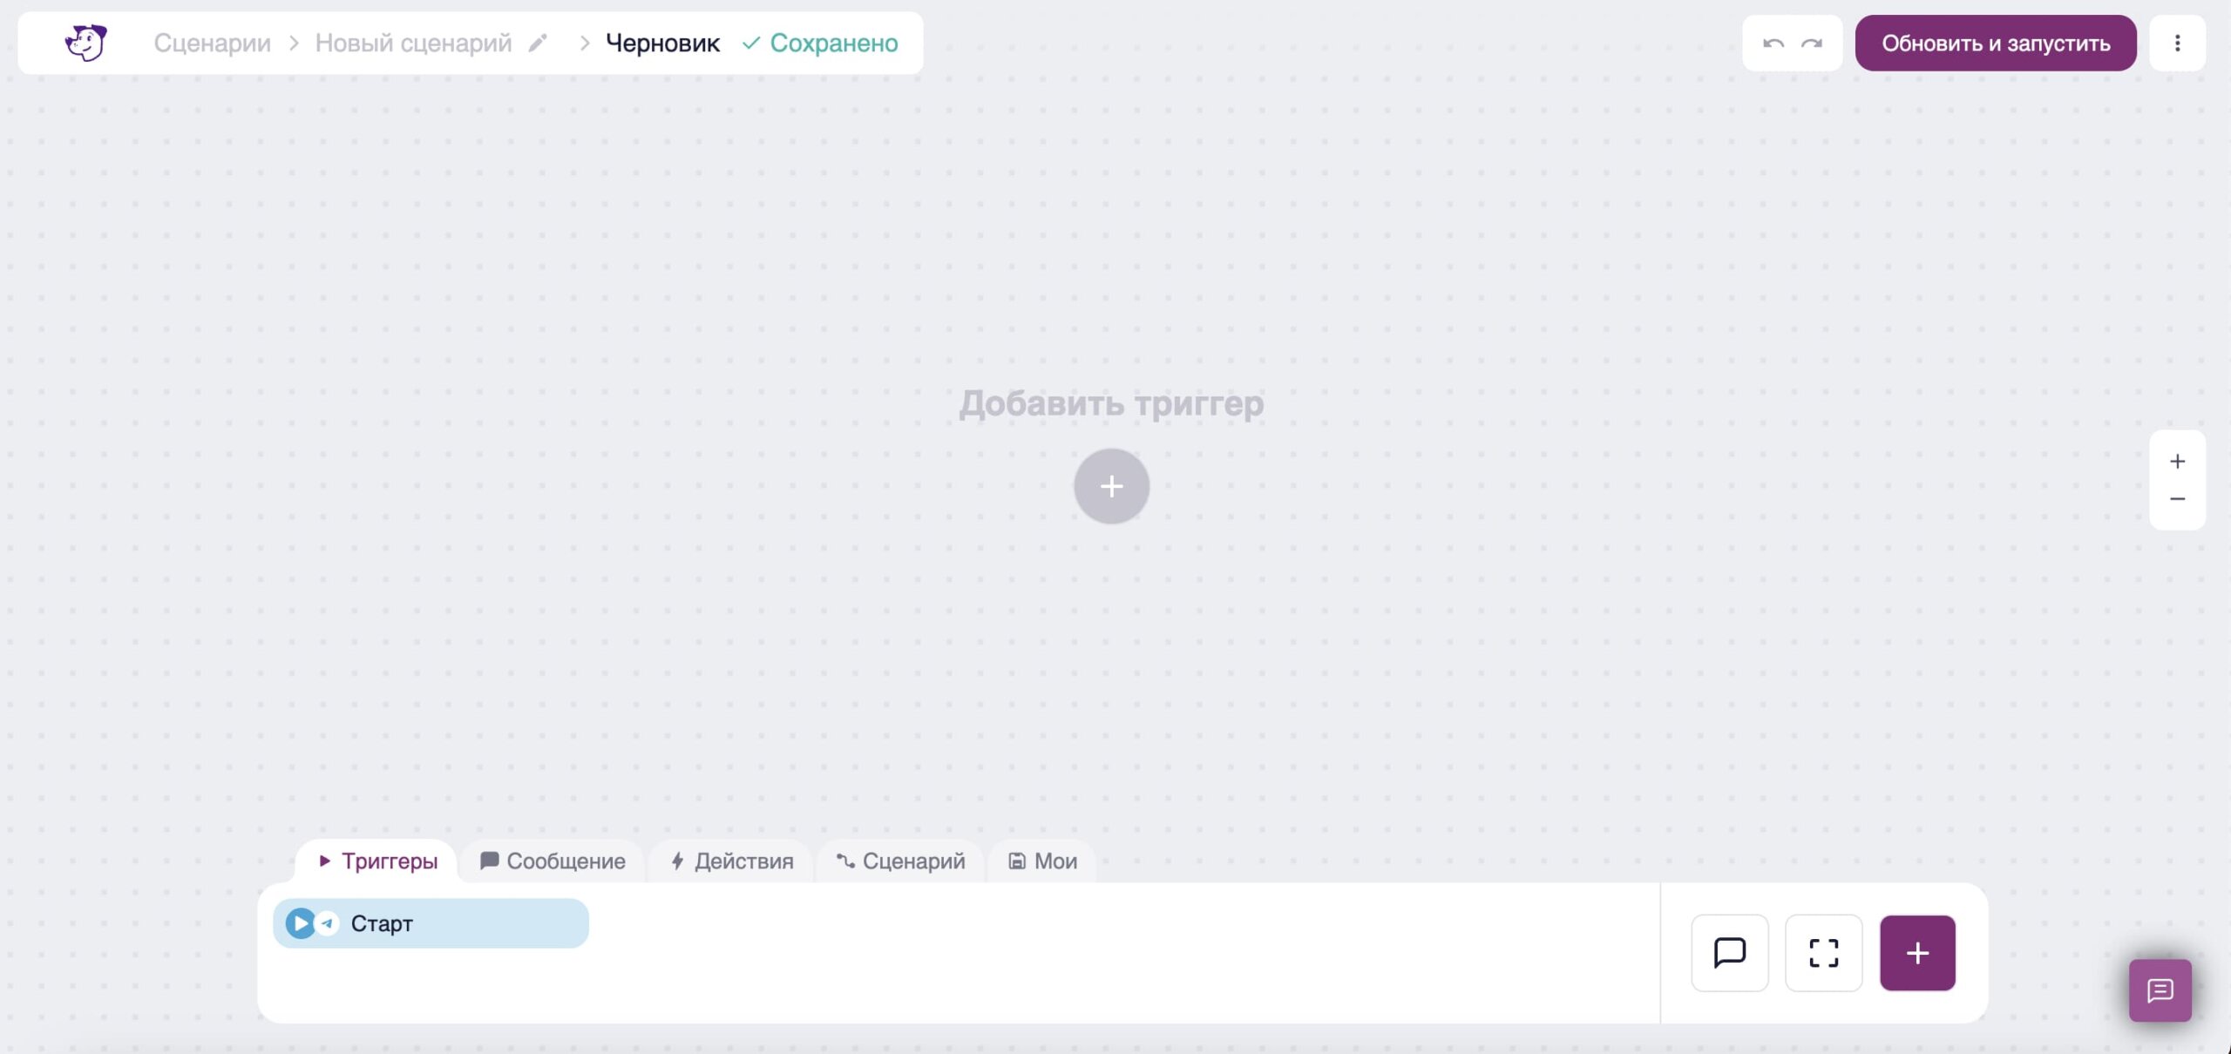Switch to the Сообщение tab
This screenshot has width=2231, height=1054.
click(553, 861)
